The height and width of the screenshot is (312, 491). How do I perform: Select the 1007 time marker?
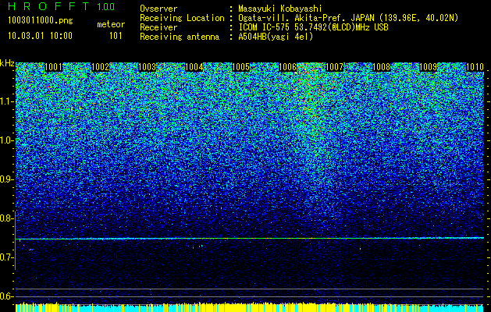click(x=334, y=67)
